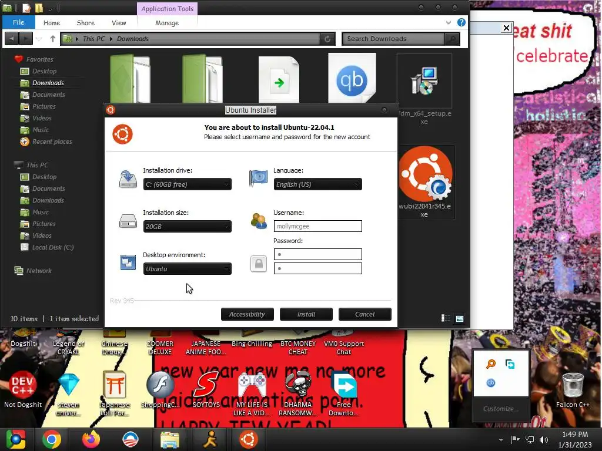Show hidden tray icons arrow
602x451 pixels.
tap(501, 440)
